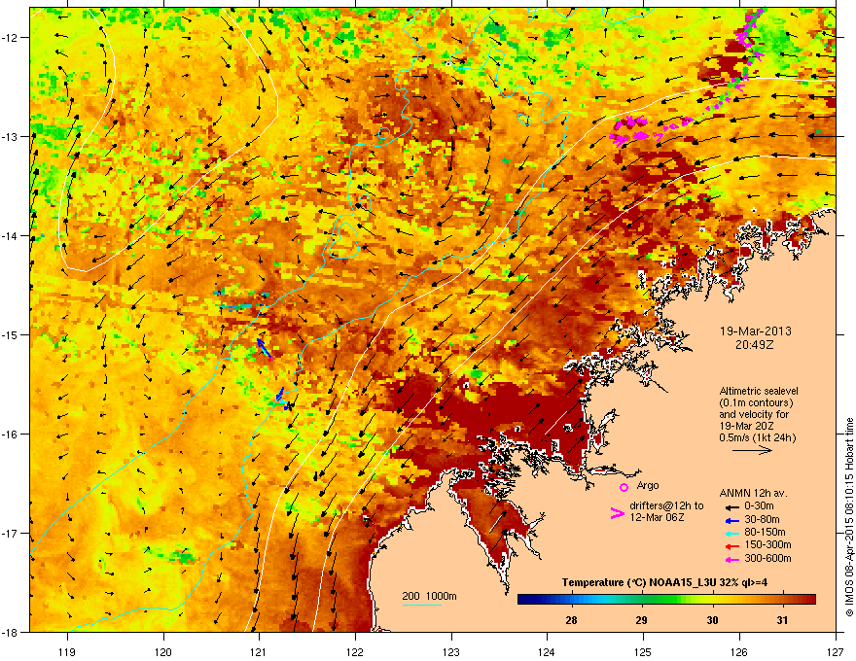Click the black 0-30m arrow legend symbol

click(731, 506)
